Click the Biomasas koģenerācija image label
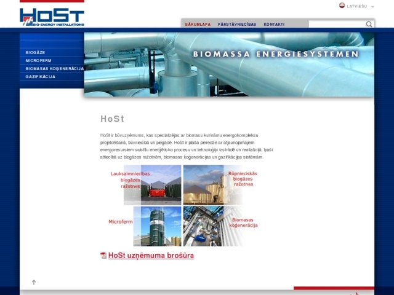This screenshot has height=295, width=394. (x=244, y=222)
